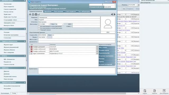169x95 pixels.
Task: Click the 'СНИЛС' input field
Action: click(x=86, y=26)
